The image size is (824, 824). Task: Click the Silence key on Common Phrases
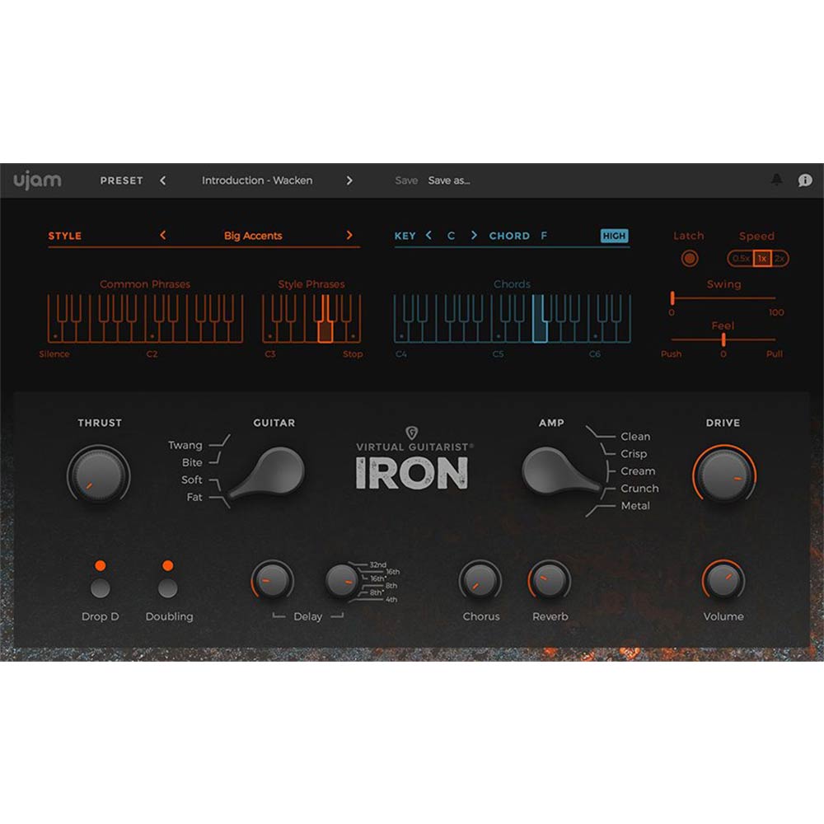click(x=54, y=330)
